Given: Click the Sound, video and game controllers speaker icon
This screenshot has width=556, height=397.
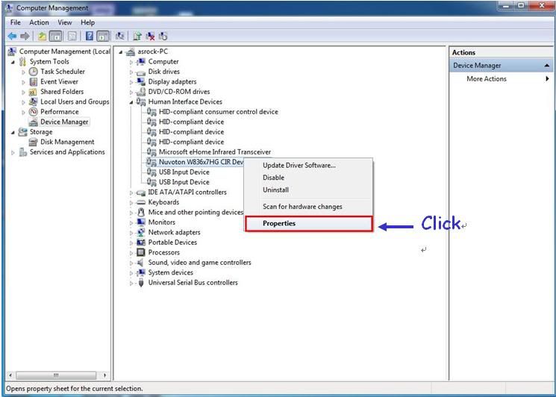Looking at the screenshot, I should pyautogui.click(x=141, y=263).
